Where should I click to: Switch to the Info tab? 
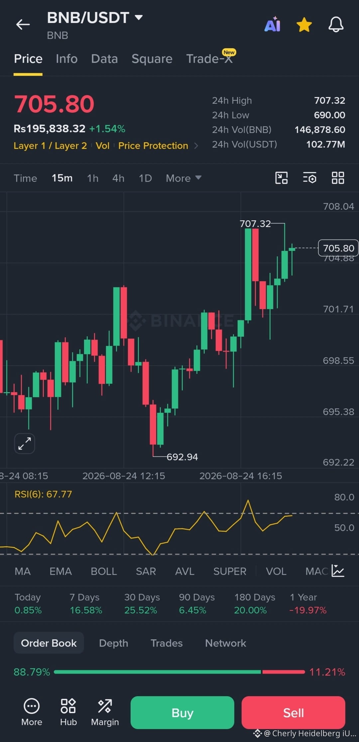[66, 59]
